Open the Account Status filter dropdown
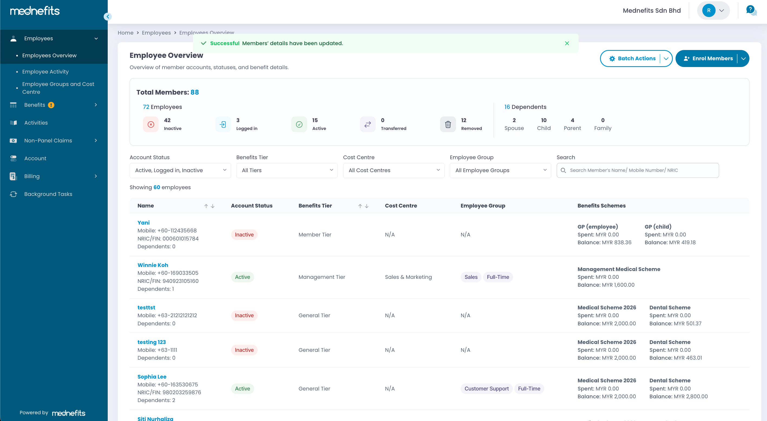Image resolution: width=767 pixels, height=421 pixels. tap(180, 170)
